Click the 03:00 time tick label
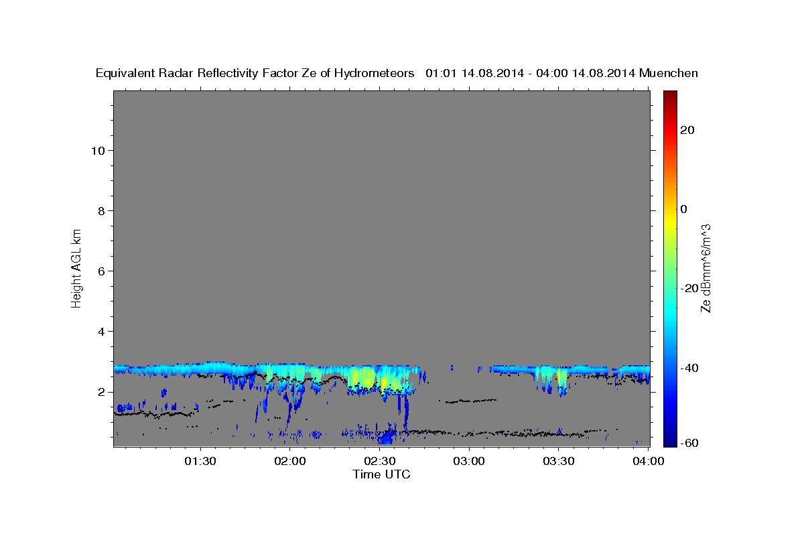Screen dimensions: 804x536 (x=469, y=462)
